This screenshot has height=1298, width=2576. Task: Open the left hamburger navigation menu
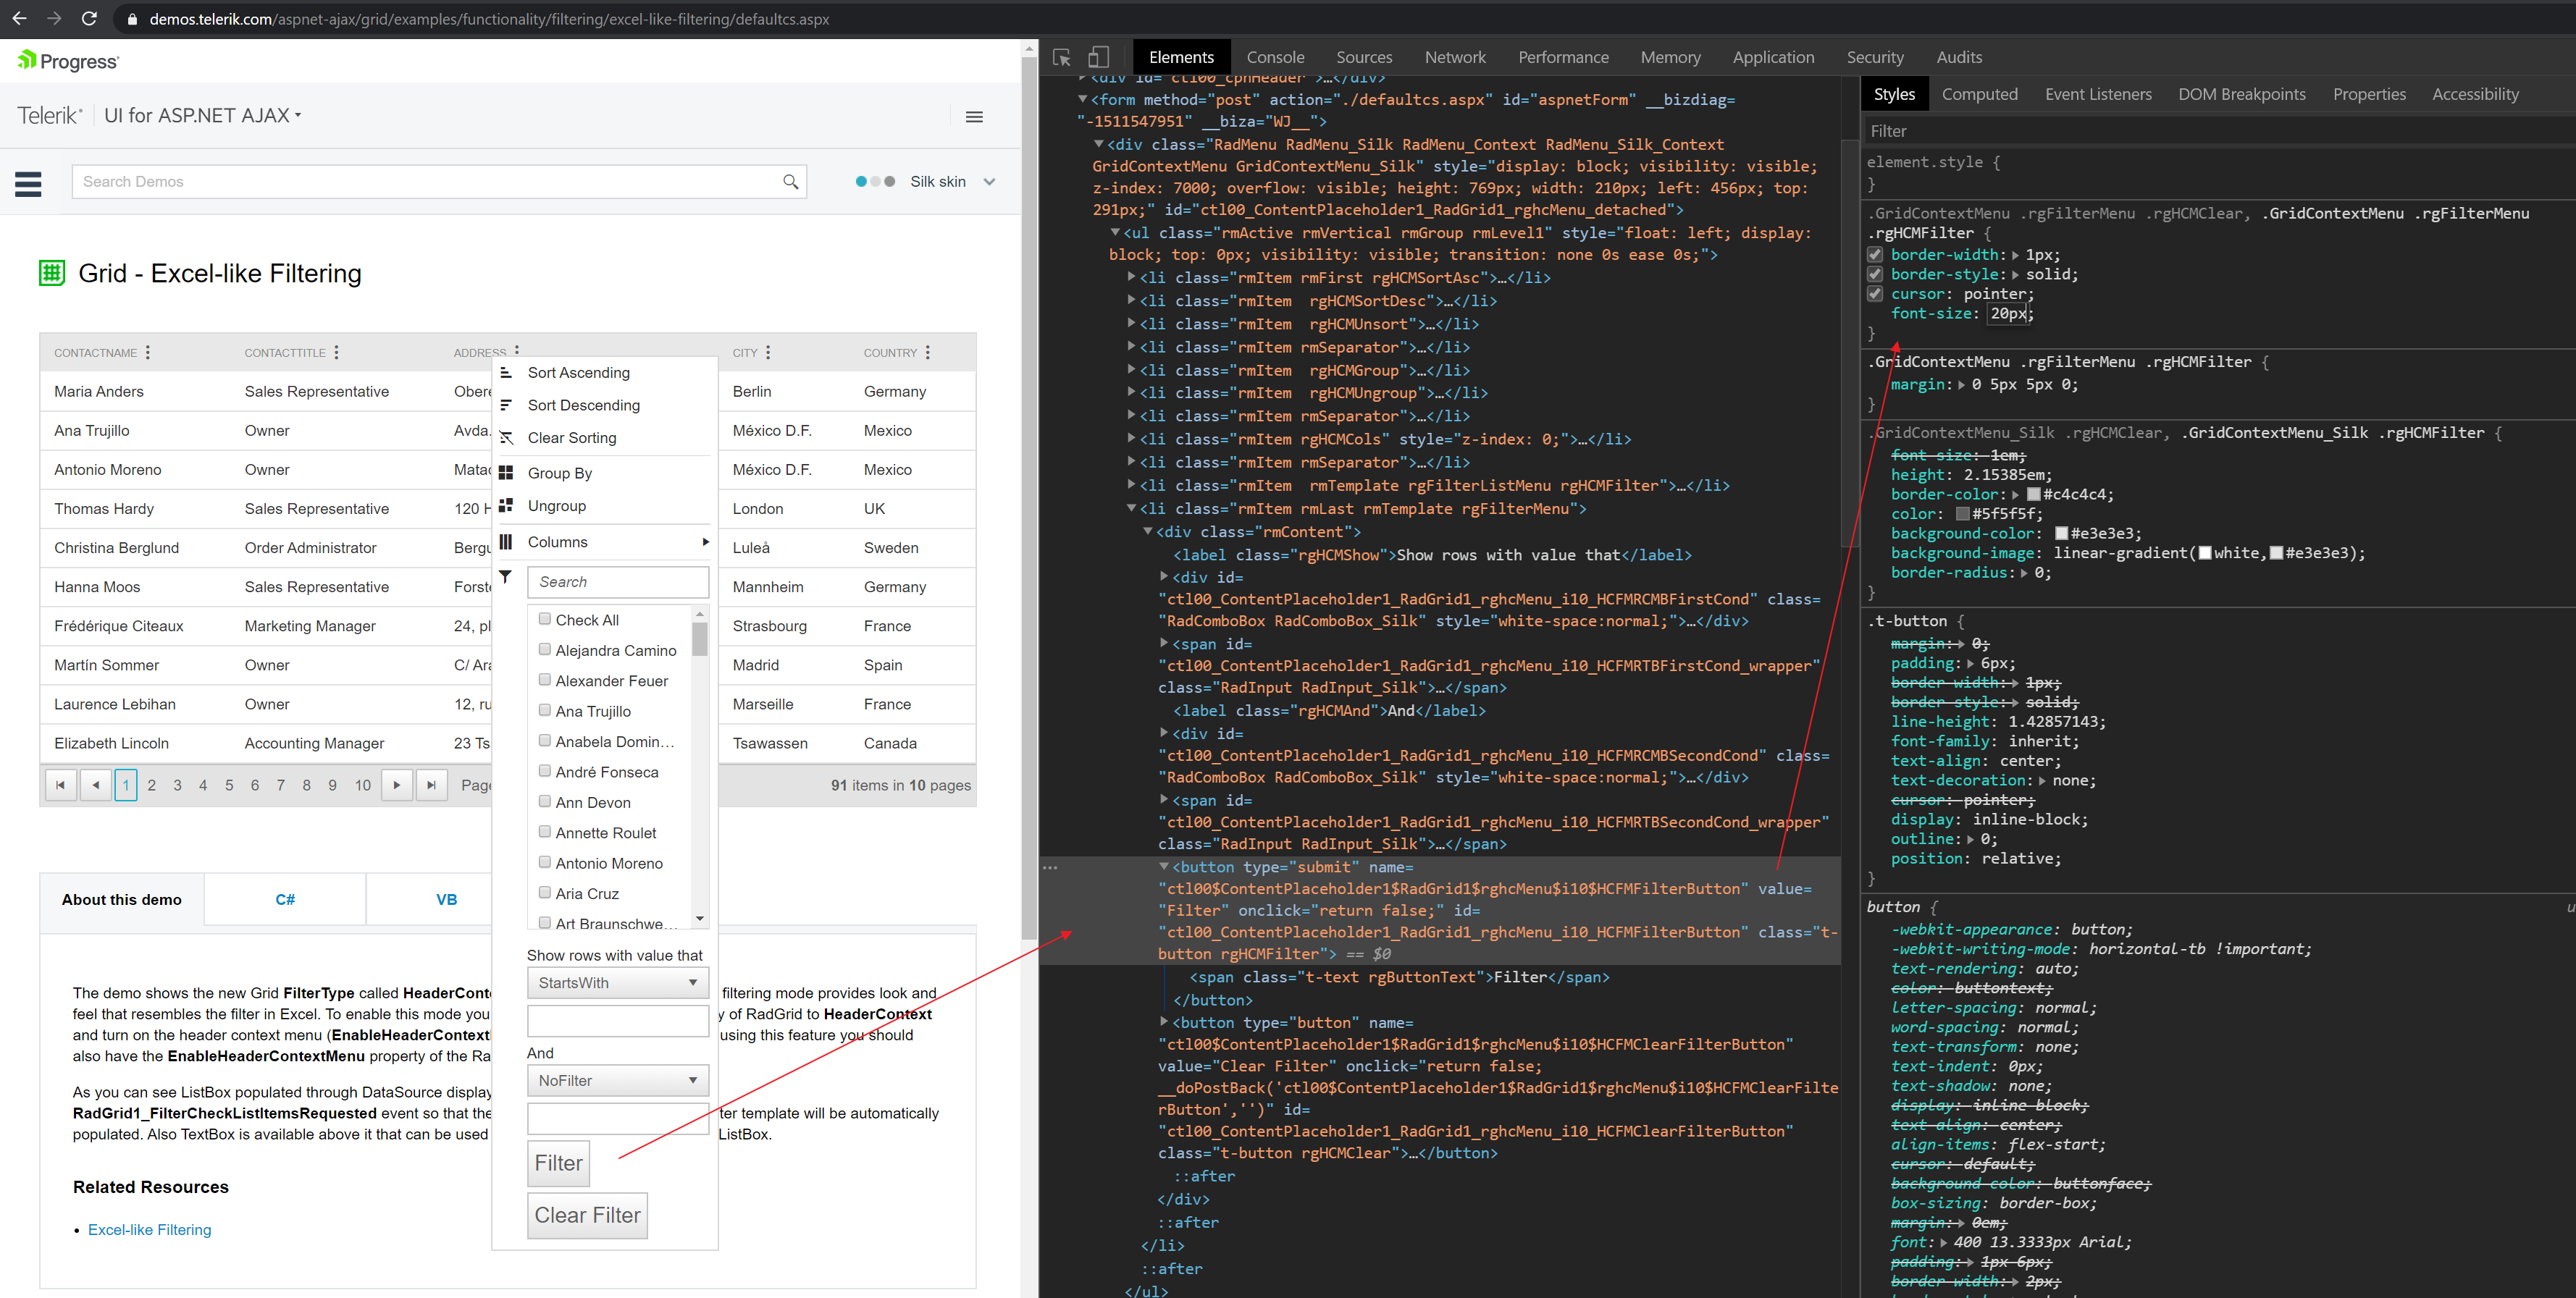(x=28, y=183)
